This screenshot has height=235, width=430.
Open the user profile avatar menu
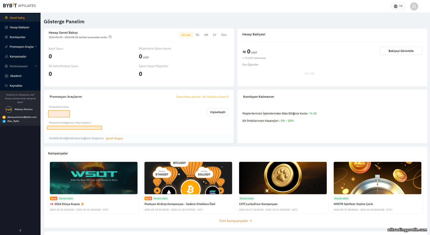click(x=414, y=6)
